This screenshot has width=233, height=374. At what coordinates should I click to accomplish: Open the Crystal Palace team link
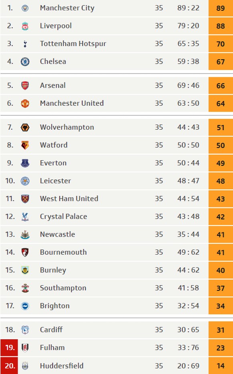click(x=63, y=217)
